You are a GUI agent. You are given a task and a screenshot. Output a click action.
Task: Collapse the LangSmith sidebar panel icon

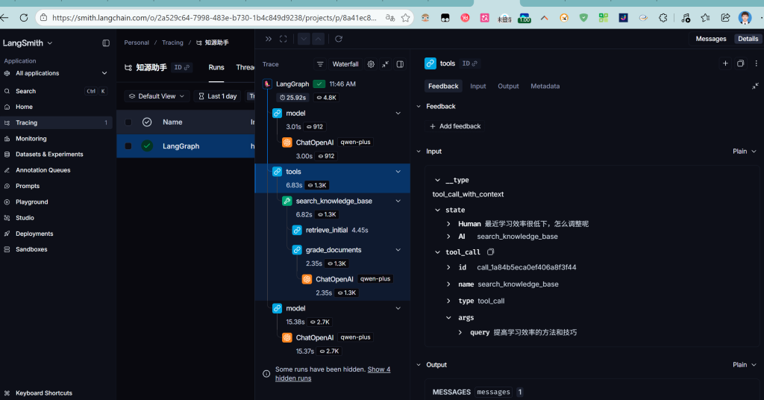(106, 43)
